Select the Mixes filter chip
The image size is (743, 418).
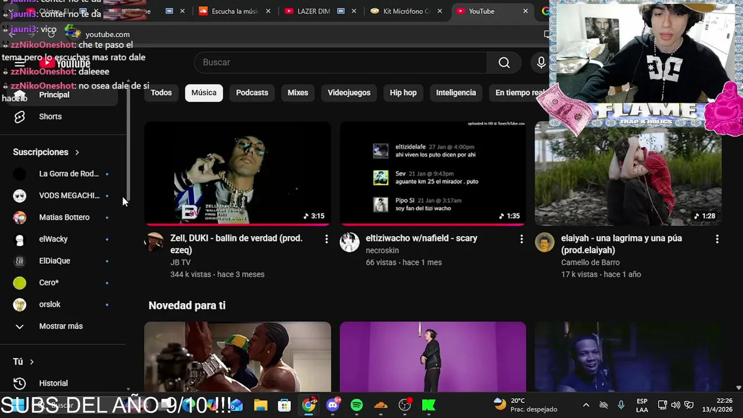[298, 93]
